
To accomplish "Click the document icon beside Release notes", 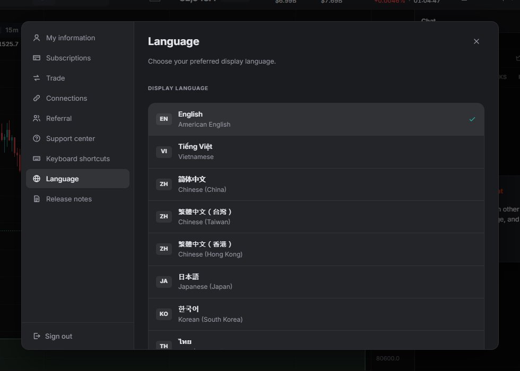I will (37, 199).
